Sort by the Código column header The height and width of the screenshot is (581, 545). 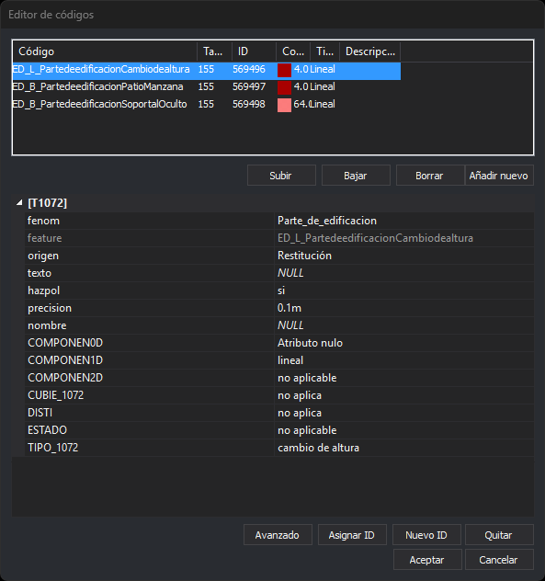[x=105, y=51]
